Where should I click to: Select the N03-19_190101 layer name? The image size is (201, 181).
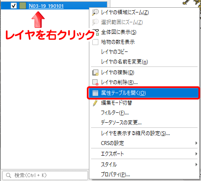coord(46,6)
